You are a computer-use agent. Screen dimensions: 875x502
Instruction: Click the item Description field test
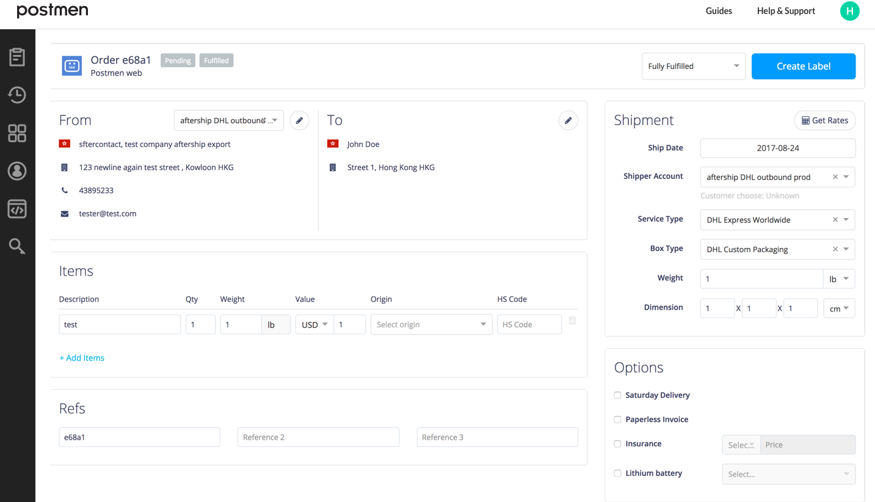120,324
